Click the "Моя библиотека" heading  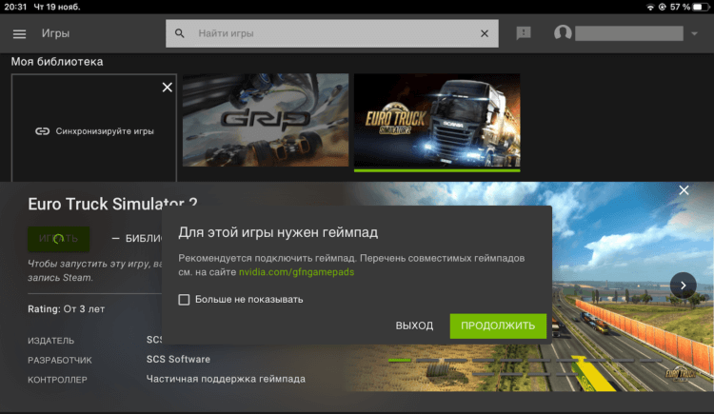tap(57, 62)
